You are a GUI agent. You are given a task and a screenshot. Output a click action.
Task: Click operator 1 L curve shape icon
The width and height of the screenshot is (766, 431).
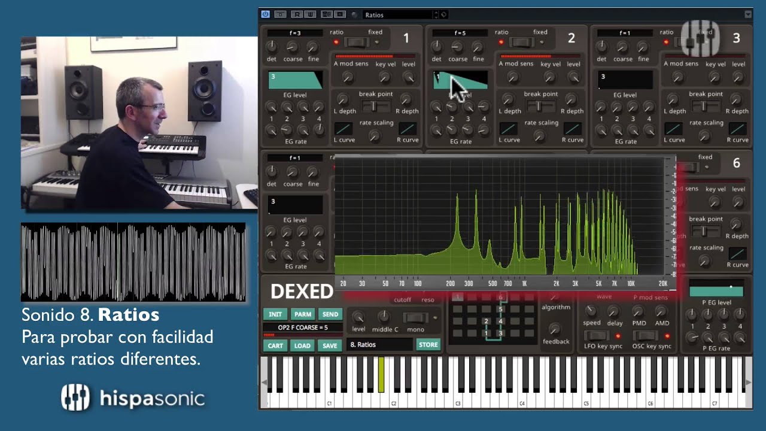coord(343,129)
